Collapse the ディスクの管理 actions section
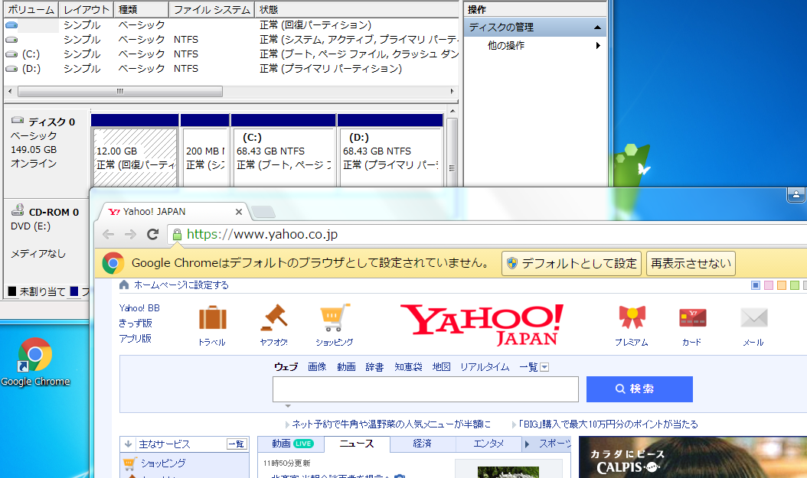 597,28
